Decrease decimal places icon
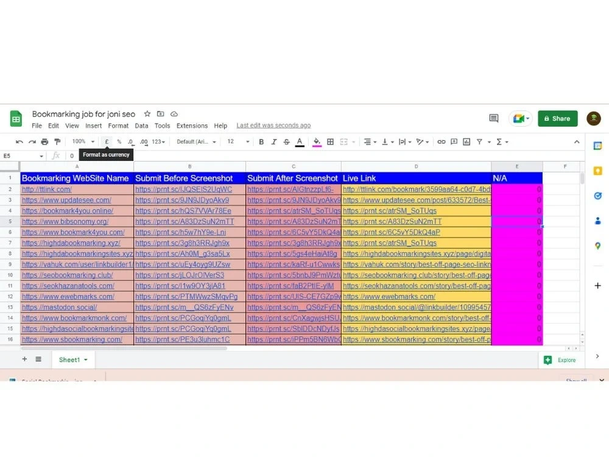 tap(132, 142)
